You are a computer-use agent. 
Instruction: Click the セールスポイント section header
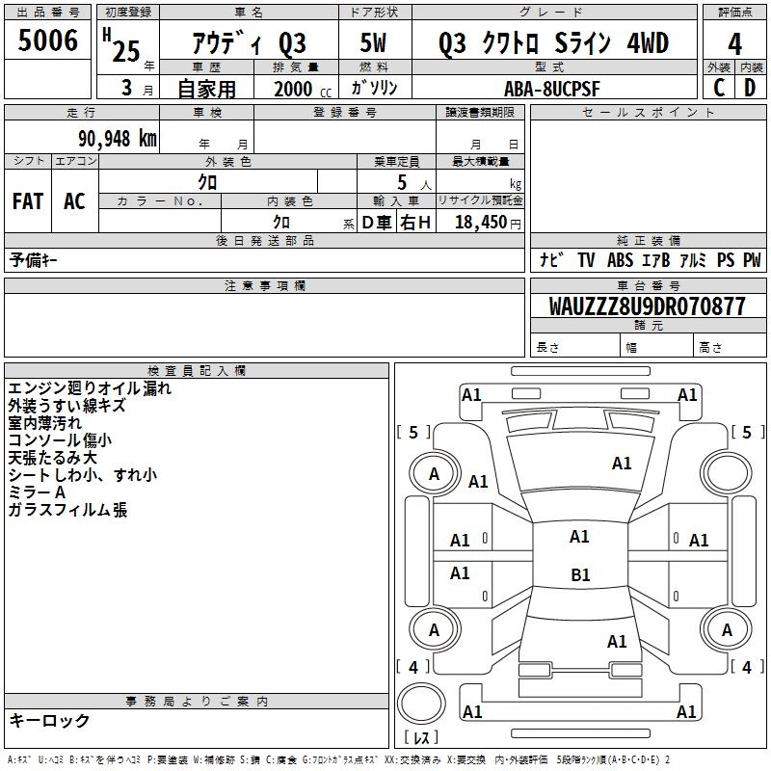(648, 113)
